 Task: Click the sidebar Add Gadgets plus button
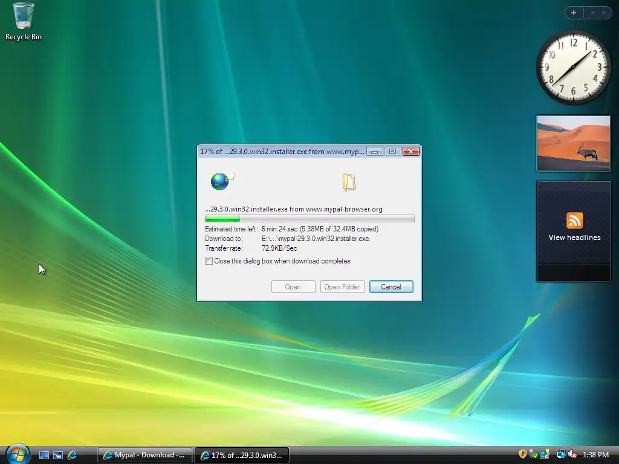[x=574, y=13]
